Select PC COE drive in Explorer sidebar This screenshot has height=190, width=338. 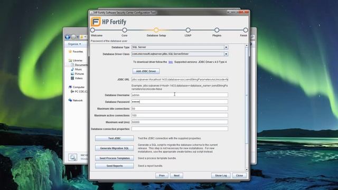click(x=79, y=91)
